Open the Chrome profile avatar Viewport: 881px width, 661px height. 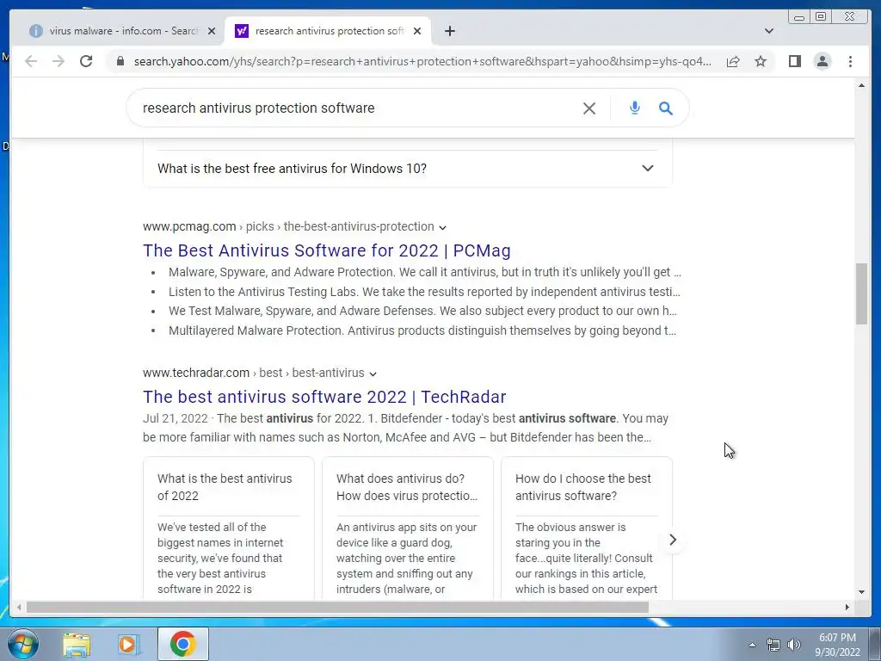pyautogui.click(x=822, y=61)
